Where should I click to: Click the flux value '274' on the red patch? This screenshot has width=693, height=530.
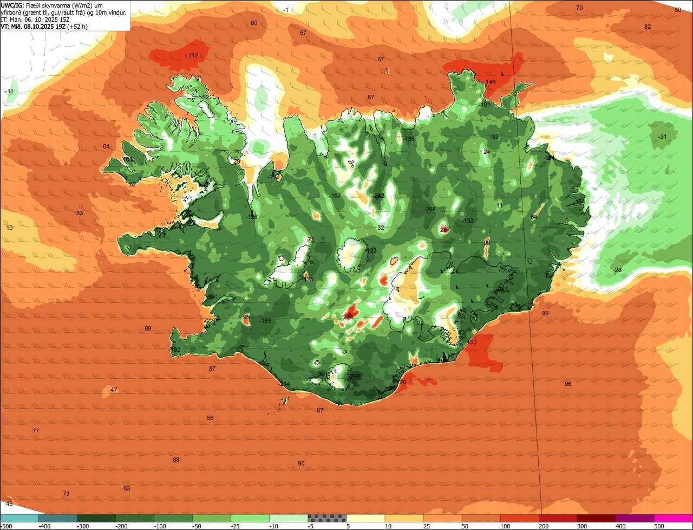(348, 318)
